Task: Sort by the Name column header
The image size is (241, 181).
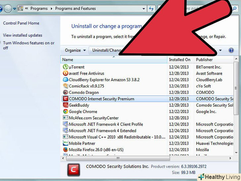Action: pos(114,60)
